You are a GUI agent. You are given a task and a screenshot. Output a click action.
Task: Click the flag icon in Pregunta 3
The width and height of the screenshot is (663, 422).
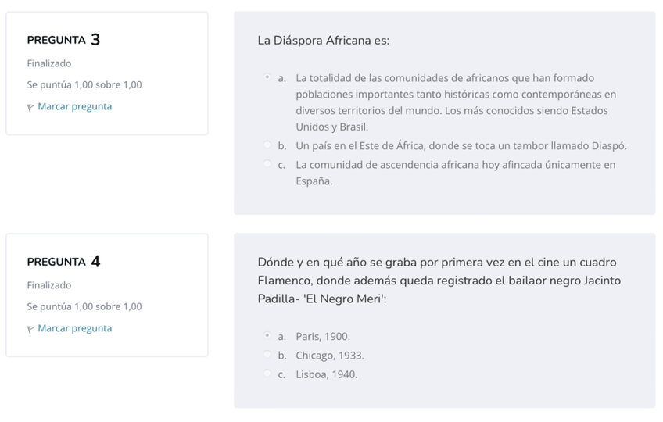tap(31, 107)
